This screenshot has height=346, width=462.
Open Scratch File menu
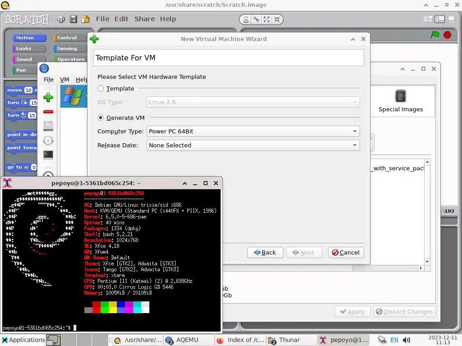102,19
